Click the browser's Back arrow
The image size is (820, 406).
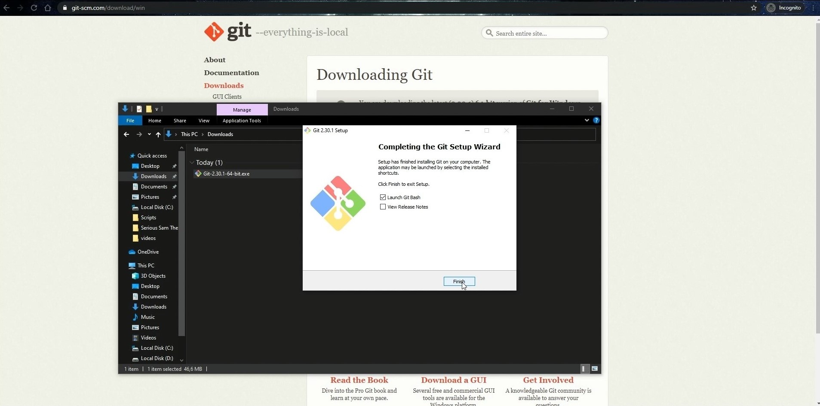click(x=6, y=8)
